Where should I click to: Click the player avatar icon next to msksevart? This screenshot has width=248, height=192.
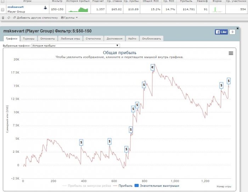coord(45,7)
